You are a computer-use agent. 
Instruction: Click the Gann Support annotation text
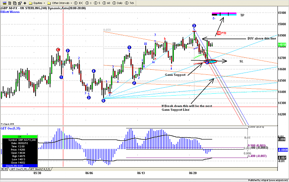(175, 75)
